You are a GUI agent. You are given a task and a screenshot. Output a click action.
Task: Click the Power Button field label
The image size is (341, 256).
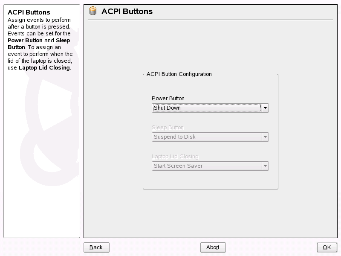(x=168, y=99)
